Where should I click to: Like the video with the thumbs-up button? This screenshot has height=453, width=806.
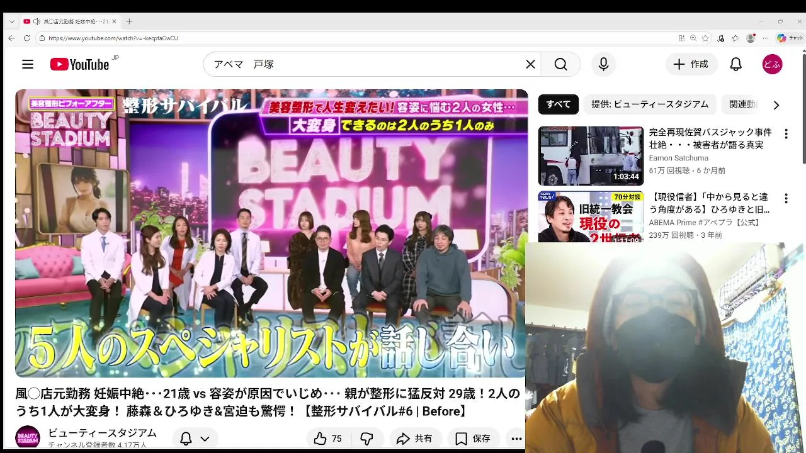(x=328, y=439)
